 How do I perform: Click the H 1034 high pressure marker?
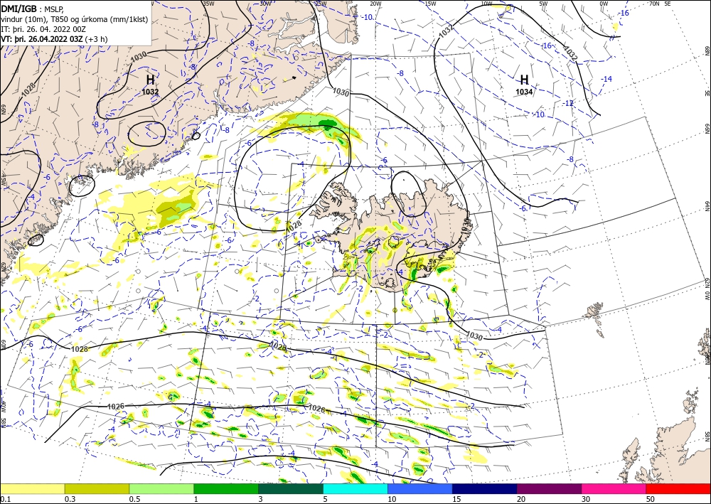point(524,85)
